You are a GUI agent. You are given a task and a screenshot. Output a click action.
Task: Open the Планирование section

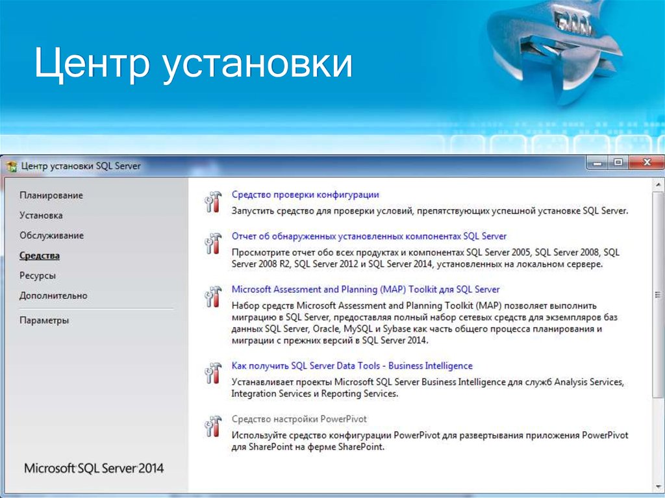tap(51, 195)
